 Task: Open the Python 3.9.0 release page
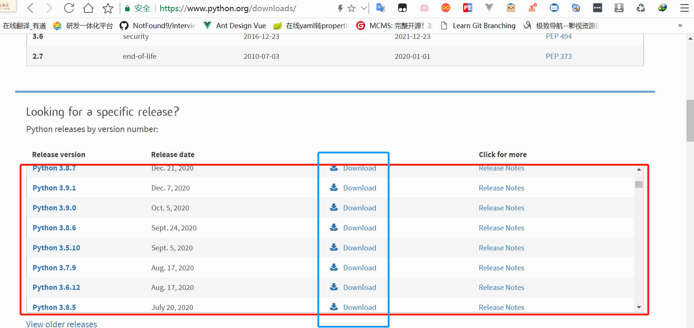54,208
